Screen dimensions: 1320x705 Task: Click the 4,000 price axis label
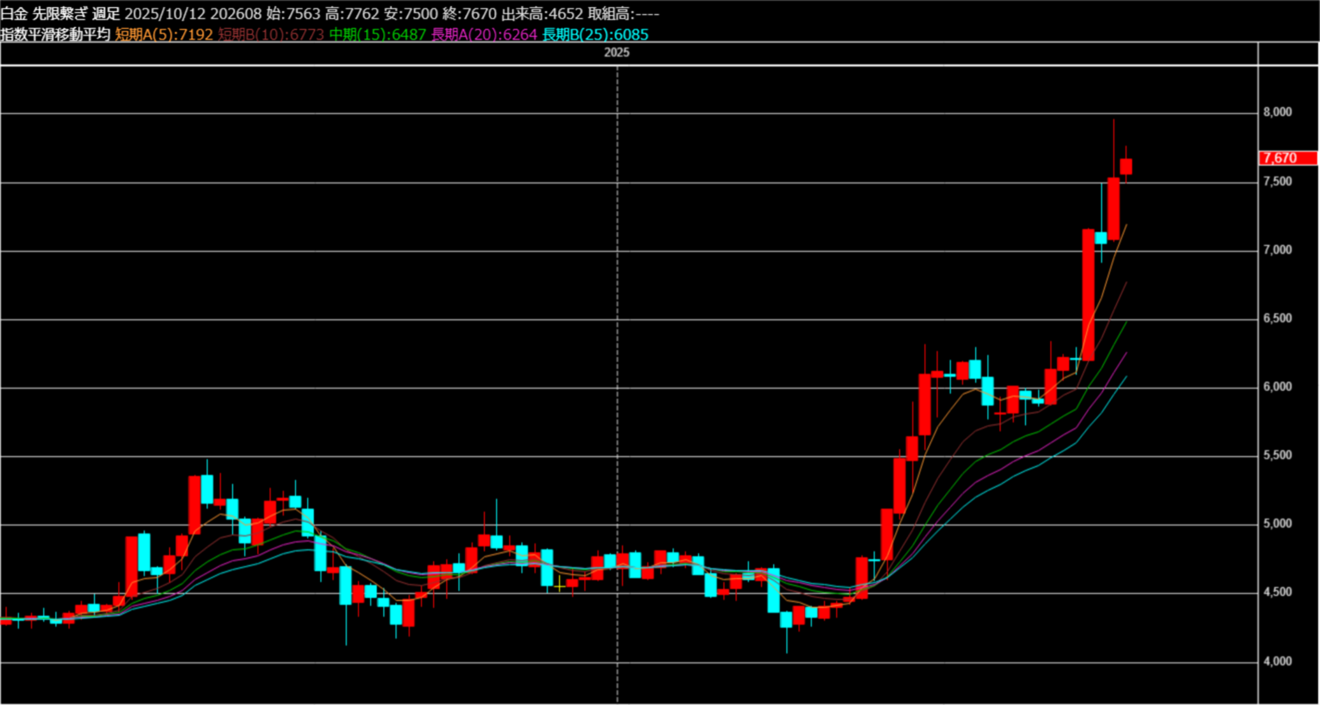1277,662
